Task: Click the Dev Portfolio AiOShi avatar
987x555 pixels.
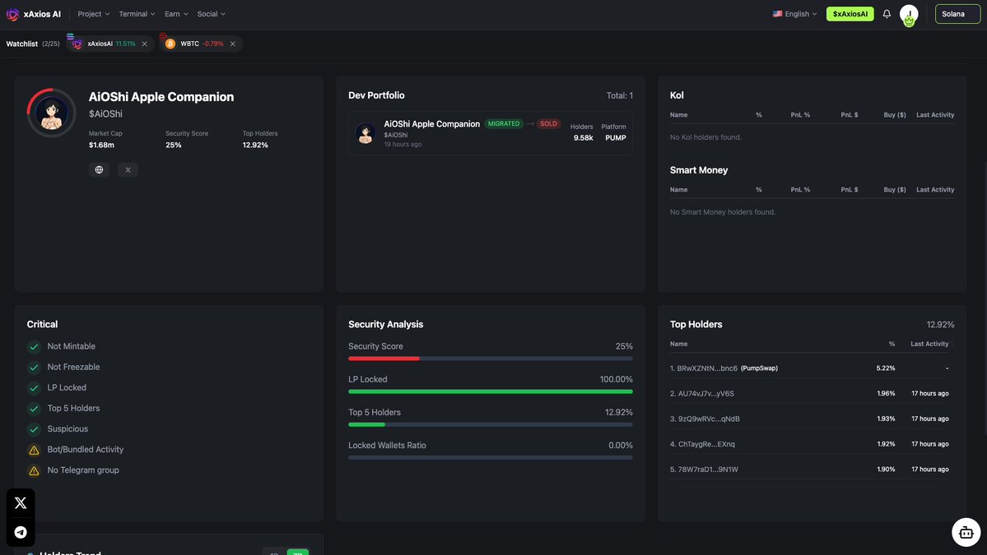Action: pos(365,133)
